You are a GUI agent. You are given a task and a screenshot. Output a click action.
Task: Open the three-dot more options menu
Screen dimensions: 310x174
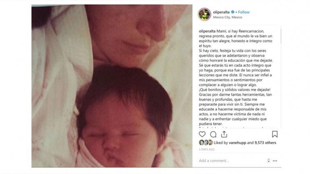coord(275,161)
